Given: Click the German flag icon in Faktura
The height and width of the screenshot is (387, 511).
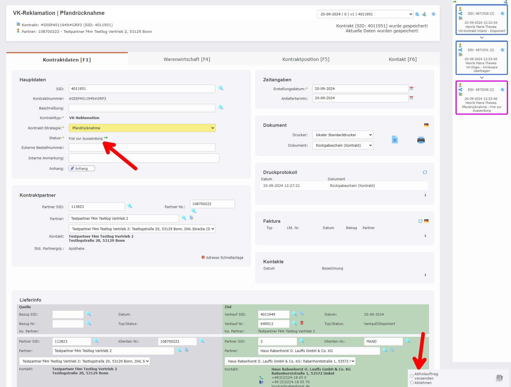Looking at the screenshot, I should (426, 221).
